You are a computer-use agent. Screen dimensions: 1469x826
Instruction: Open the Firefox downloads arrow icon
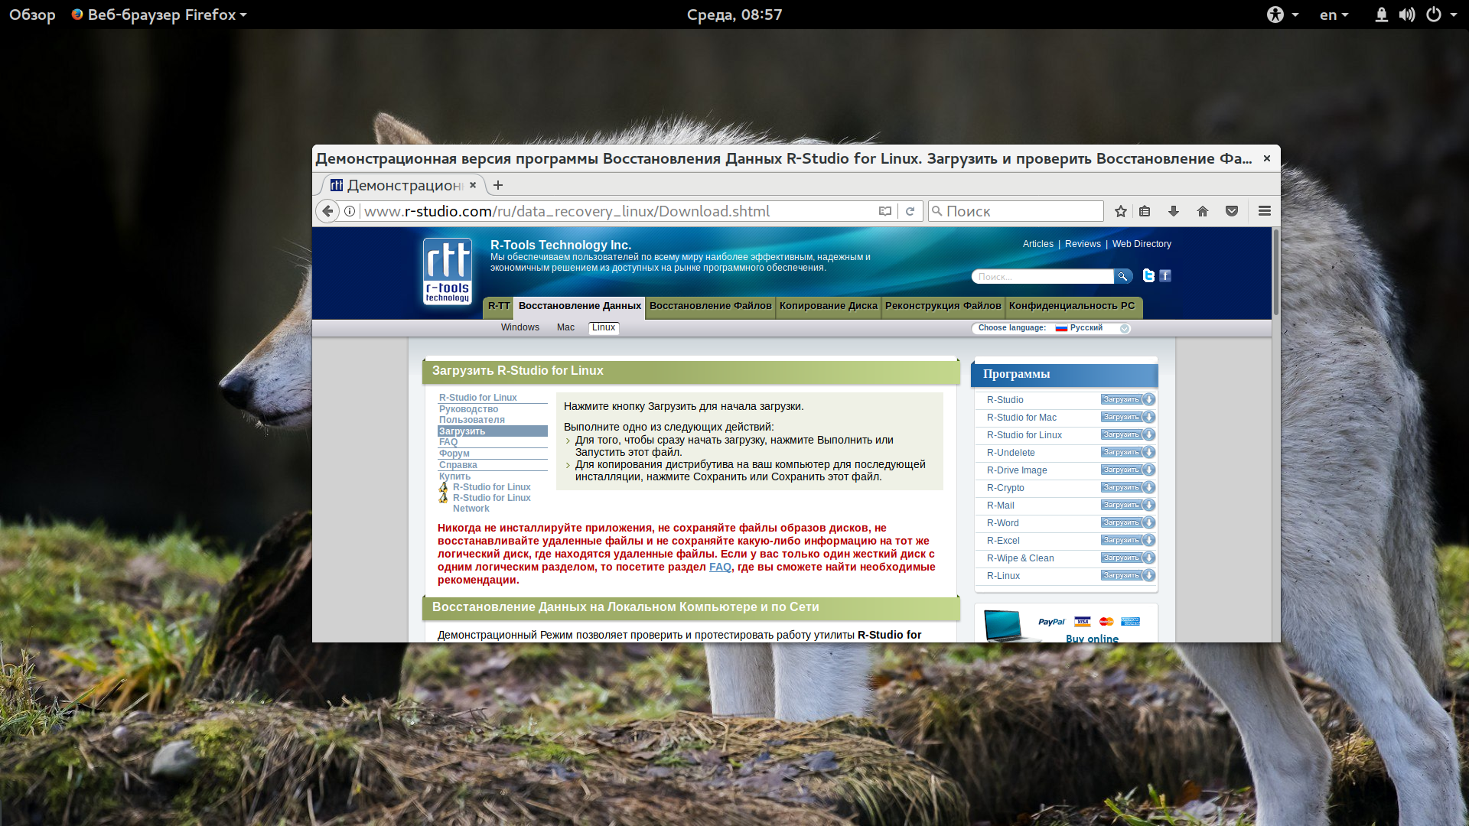click(x=1173, y=211)
